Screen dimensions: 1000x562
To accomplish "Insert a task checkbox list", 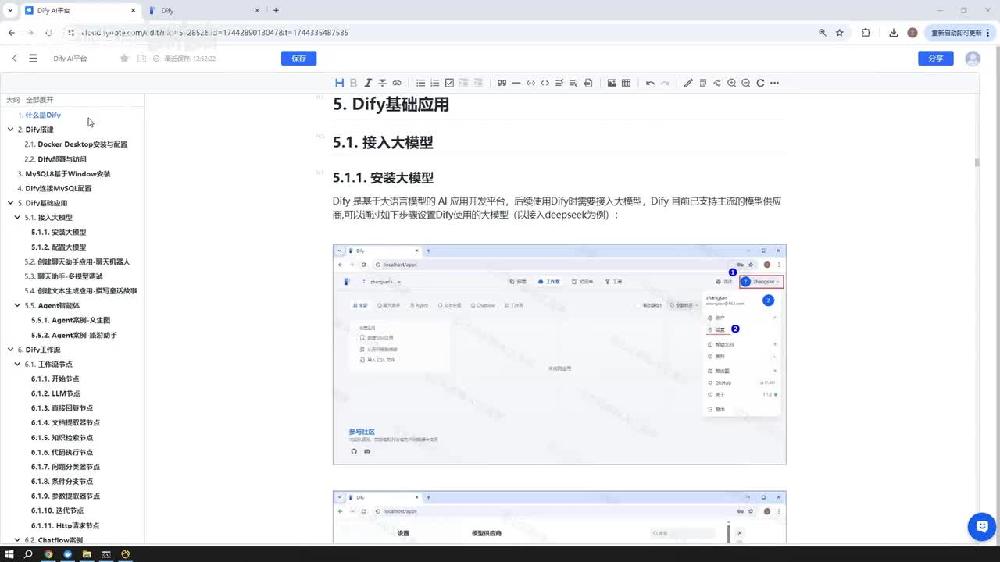I will point(449,83).
